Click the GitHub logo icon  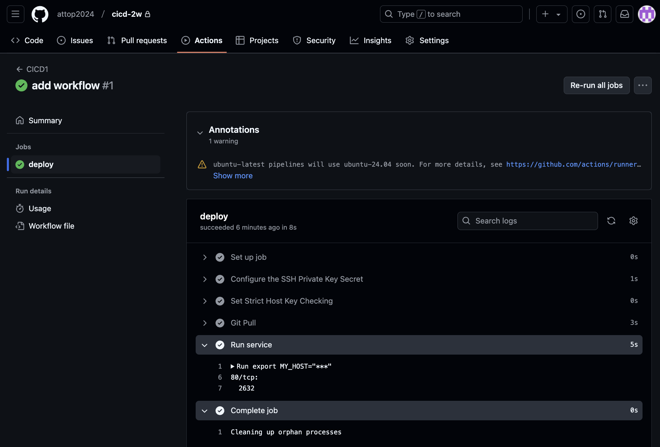point(40,14)
